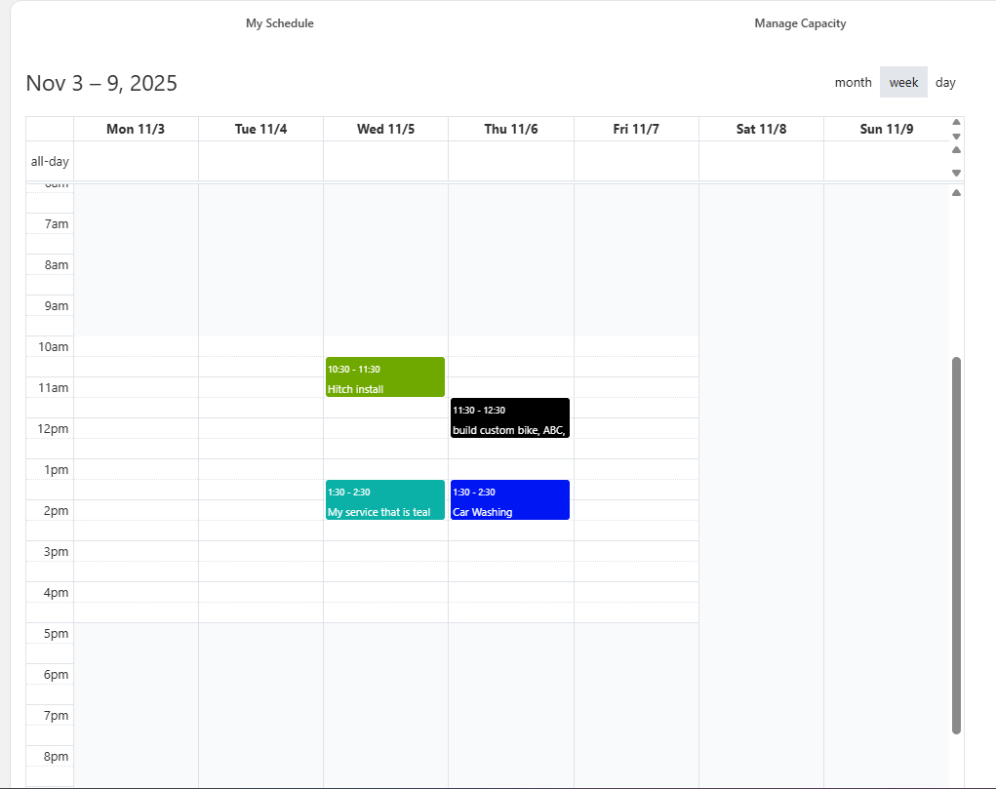The image size is (996, 789).
Task: Open the blue Car Washing appointment
Action: (510, 500)
